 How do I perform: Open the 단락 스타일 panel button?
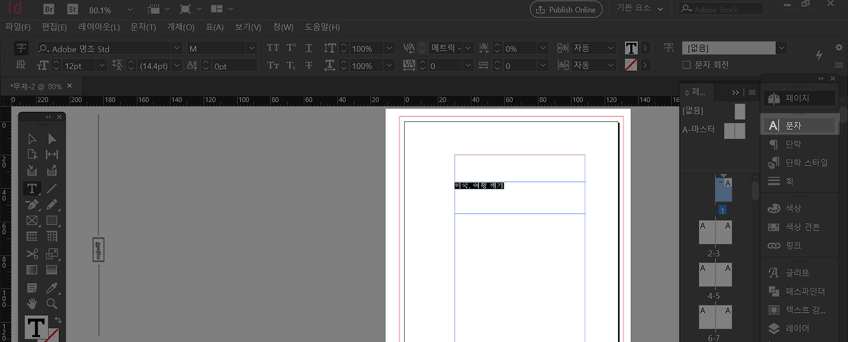[800, 162]
